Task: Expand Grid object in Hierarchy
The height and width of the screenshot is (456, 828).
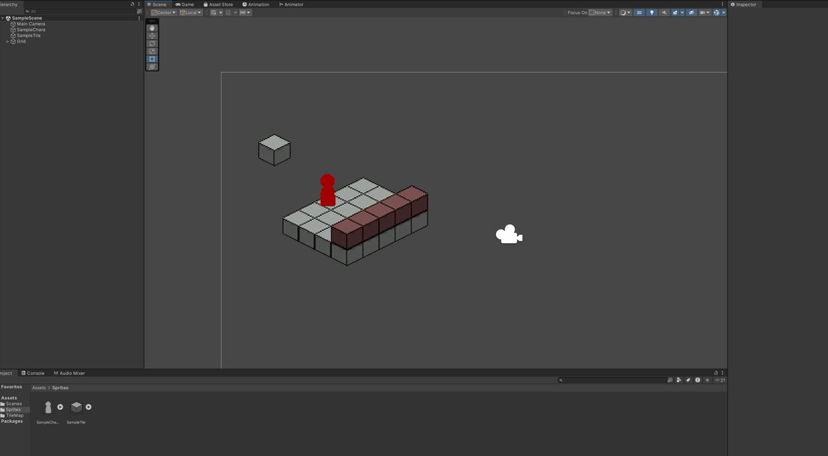Action: tap(8, 41)
